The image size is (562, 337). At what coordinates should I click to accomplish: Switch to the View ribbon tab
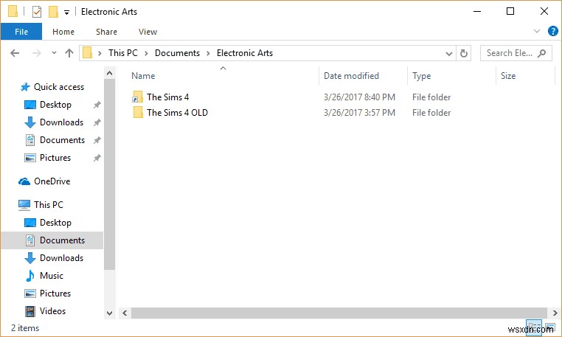[x=148, y=32]
